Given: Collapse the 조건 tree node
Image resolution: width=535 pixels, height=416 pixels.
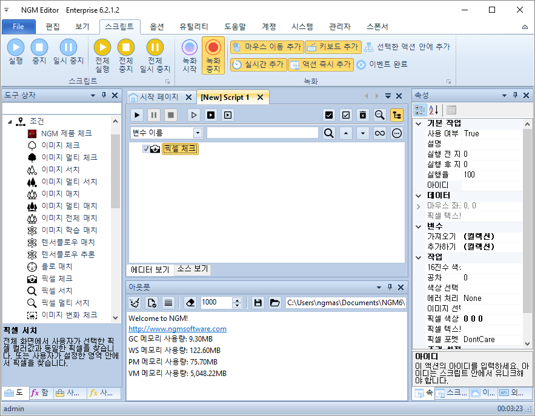Looking at the screenshot, I should pos(10,121).
